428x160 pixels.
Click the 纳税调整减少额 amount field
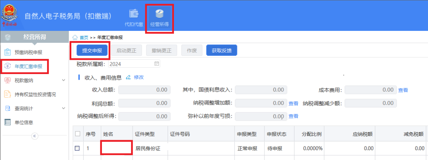pyautogui.click(x=371, y=103)
